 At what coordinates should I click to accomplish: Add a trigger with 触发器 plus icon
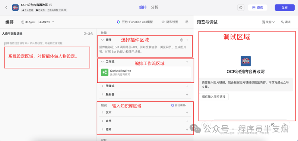tap(187, 94)
